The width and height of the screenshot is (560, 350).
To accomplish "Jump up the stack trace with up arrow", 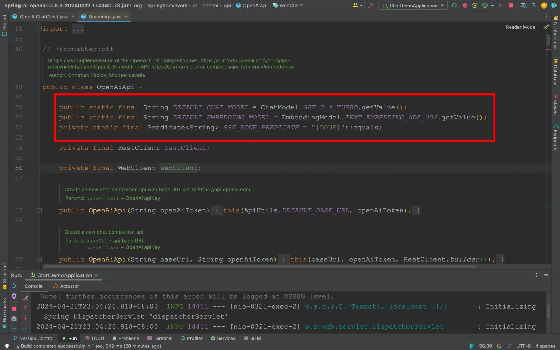I will point(25,308).
